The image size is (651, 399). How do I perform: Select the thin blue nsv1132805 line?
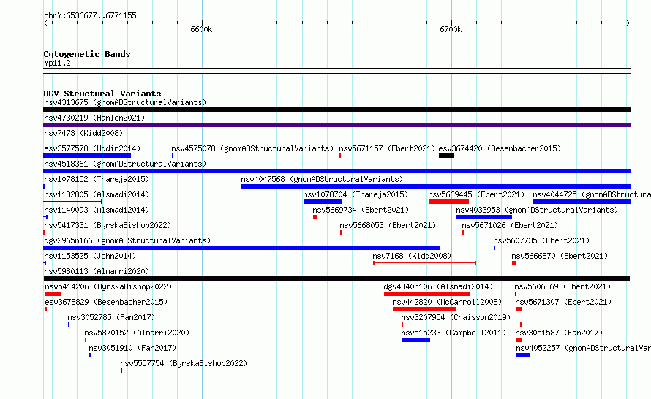(x=73, y=202)
